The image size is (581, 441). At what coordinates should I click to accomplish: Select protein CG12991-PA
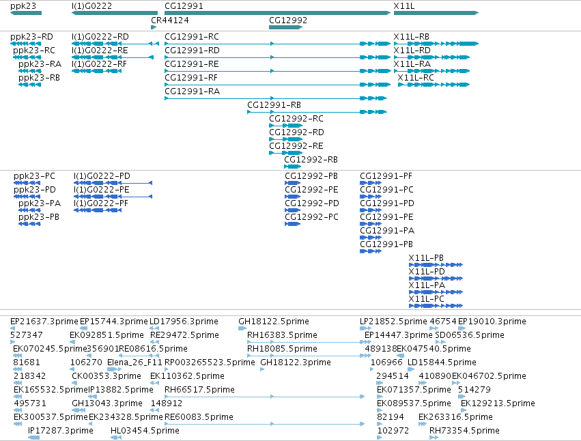[371, 238]
